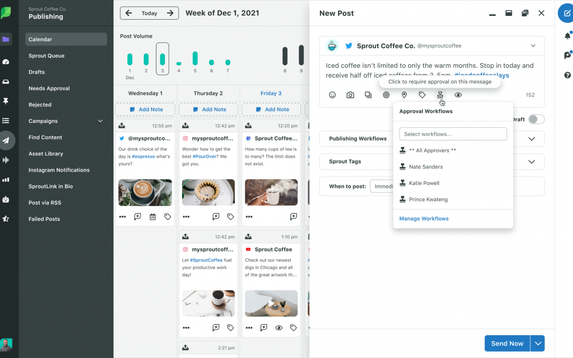The height and width of the screenshot is (358, 573).
Task: Click the approval stamp icon in composer
Action: [x=440, y=95]
